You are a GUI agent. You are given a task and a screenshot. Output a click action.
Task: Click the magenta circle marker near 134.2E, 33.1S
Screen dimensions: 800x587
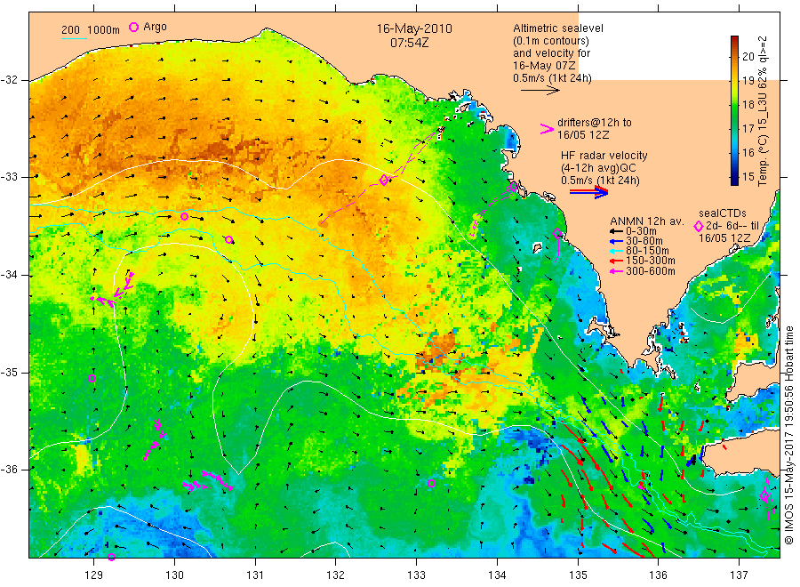(513, 188)
